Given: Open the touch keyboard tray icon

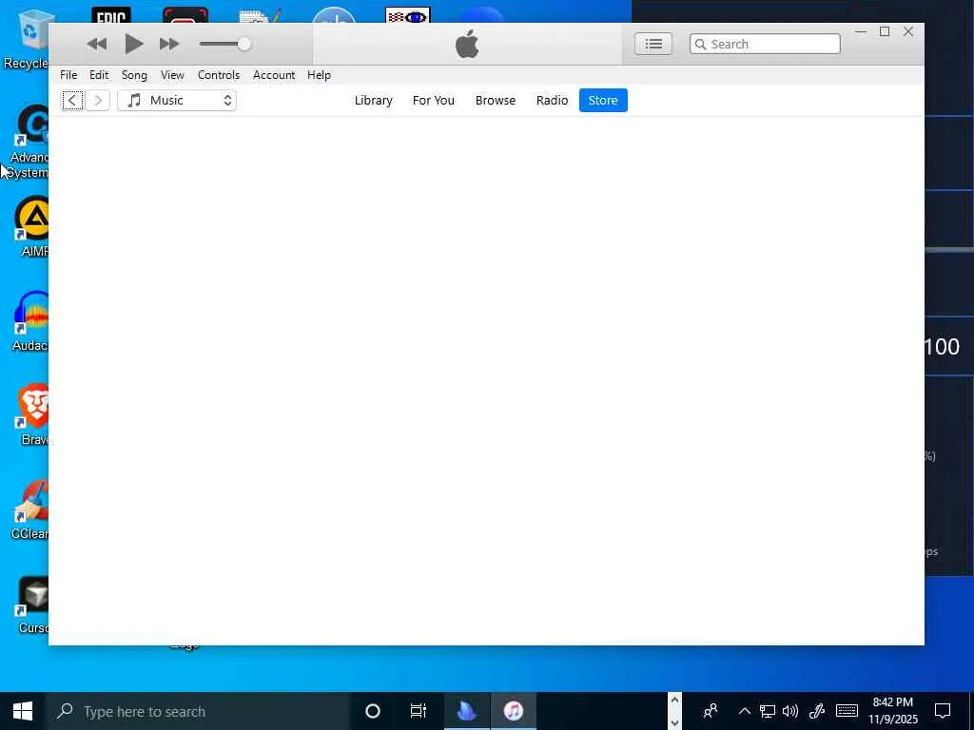Looking at the screenshot, I should click(847, 711).
